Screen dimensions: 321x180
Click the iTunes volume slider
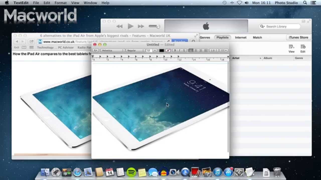coord(154,26)
